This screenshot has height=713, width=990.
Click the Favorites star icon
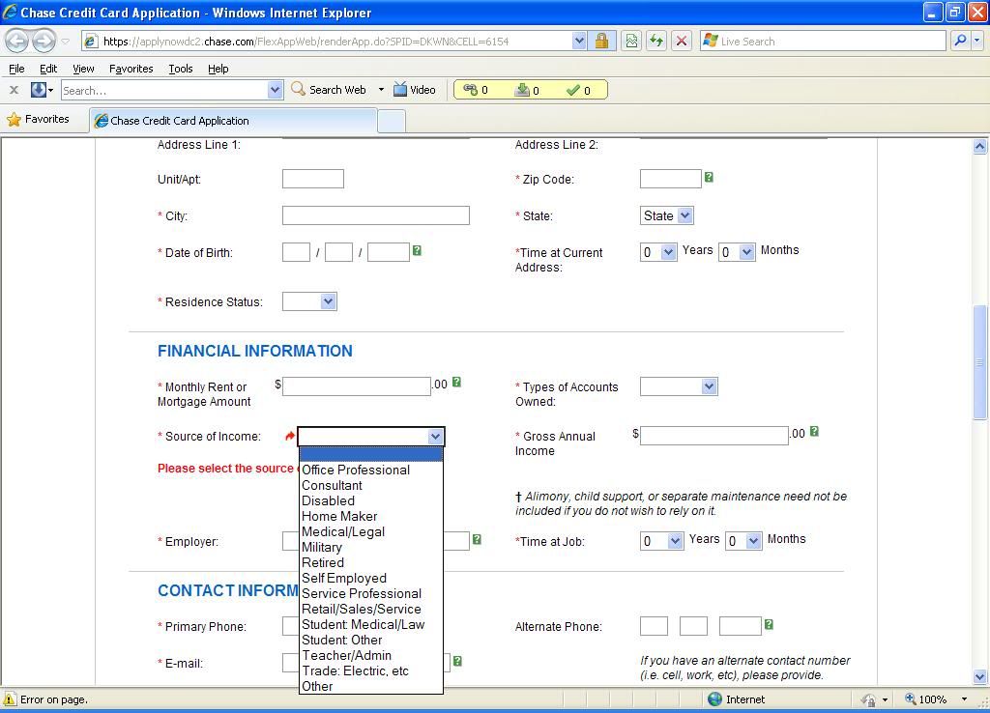(x=14, y=120)
